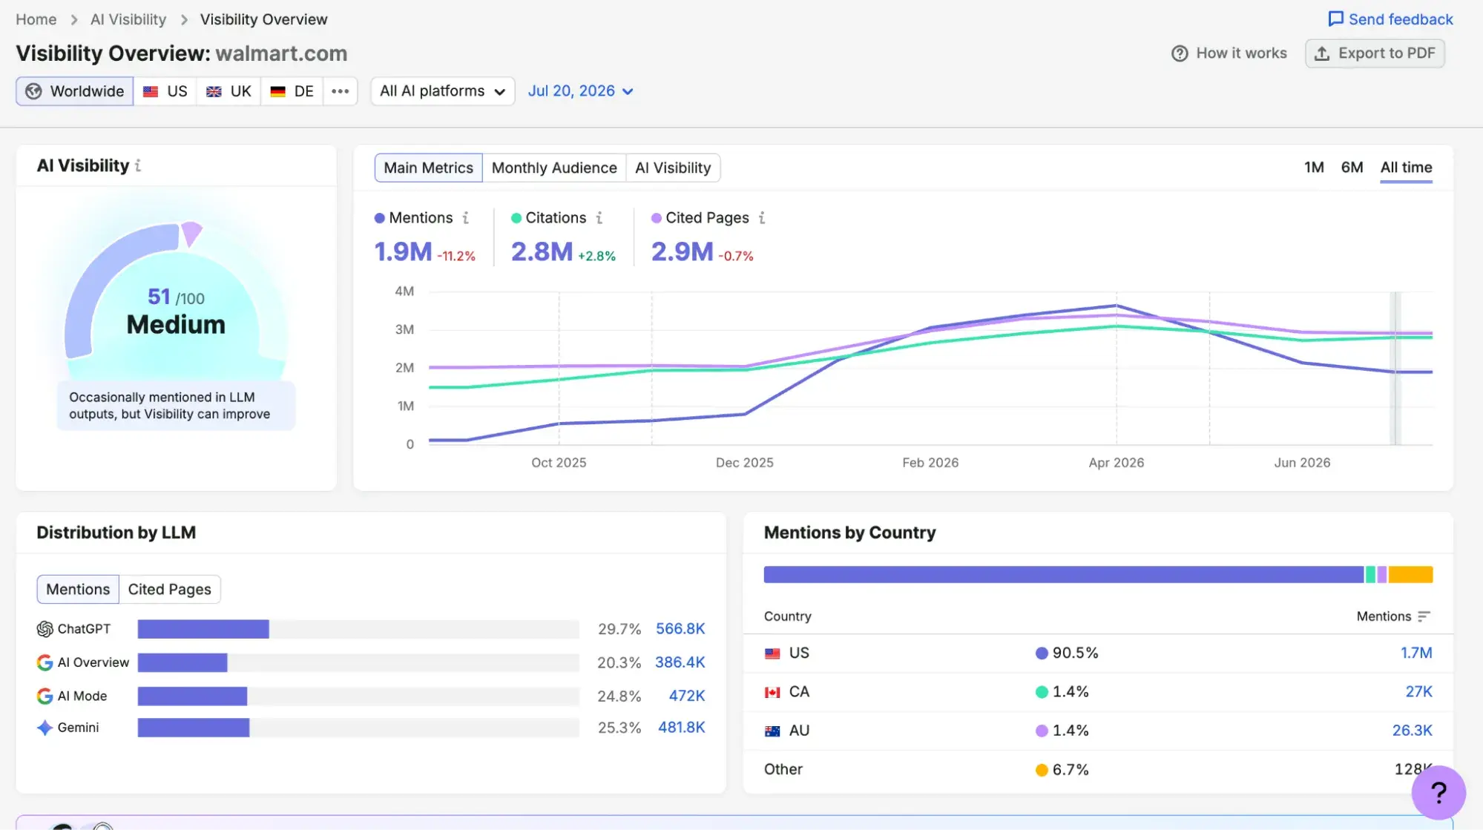This screenshot has height=830, width=1483.
Task: Open US mentions value 1.7M
Action: click(x=1416, y=653)
